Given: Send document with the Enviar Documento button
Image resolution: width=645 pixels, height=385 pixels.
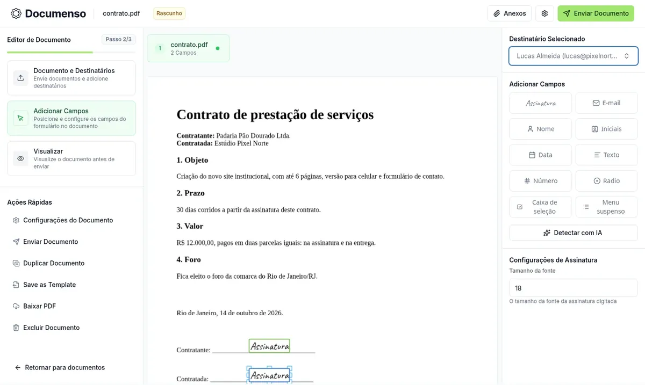Looking at the screenshot, I should coord(596,13).
